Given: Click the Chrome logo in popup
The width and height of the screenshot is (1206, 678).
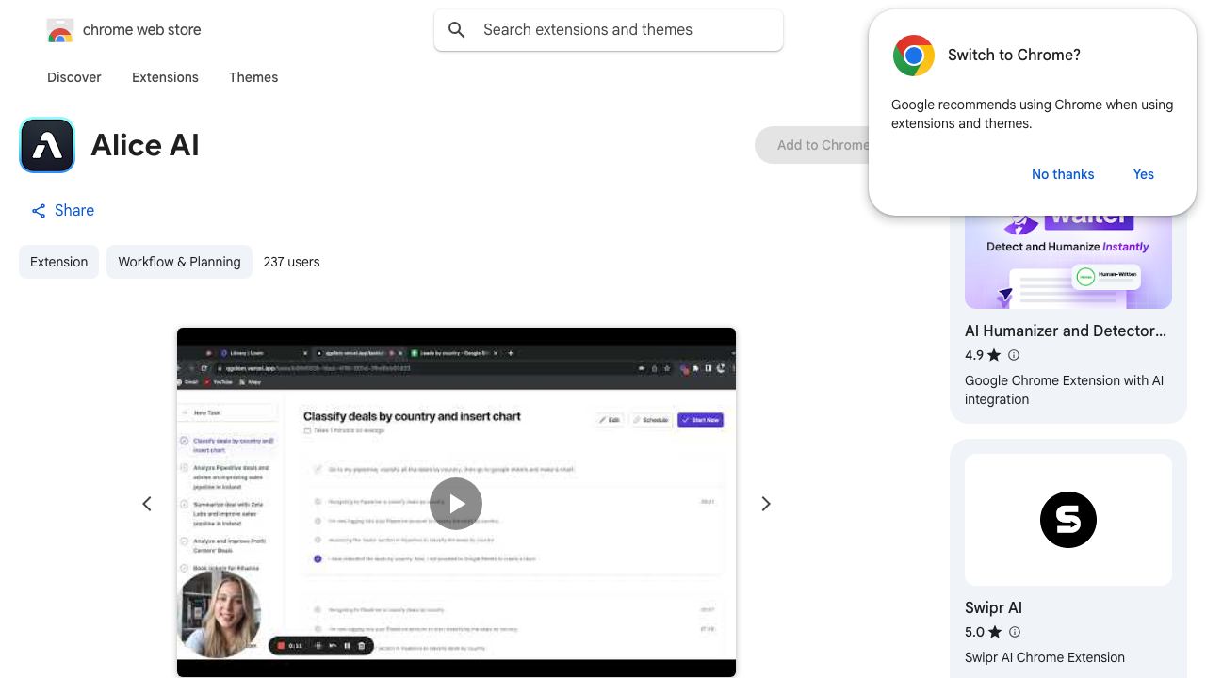Looking at the screenshot, I should click(913, 56).
